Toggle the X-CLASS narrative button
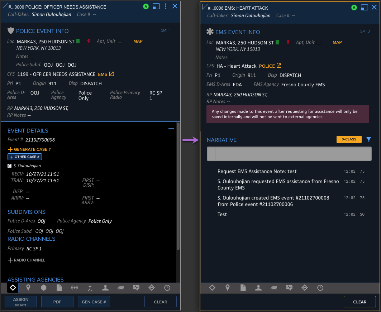The height and width of the screenshot is (312, 381). click(x=349, y=139)
